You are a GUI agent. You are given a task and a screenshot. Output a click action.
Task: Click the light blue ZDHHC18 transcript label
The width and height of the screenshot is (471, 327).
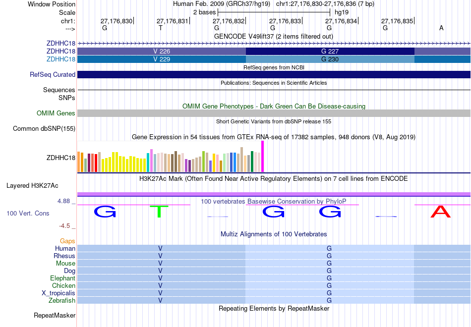[x=60, y=59]
